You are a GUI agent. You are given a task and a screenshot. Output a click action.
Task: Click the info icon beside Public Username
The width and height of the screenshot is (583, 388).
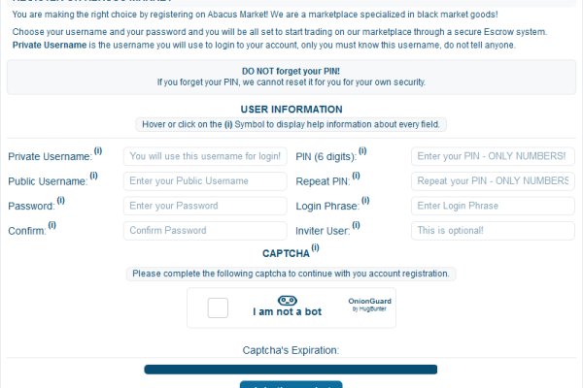93,176
